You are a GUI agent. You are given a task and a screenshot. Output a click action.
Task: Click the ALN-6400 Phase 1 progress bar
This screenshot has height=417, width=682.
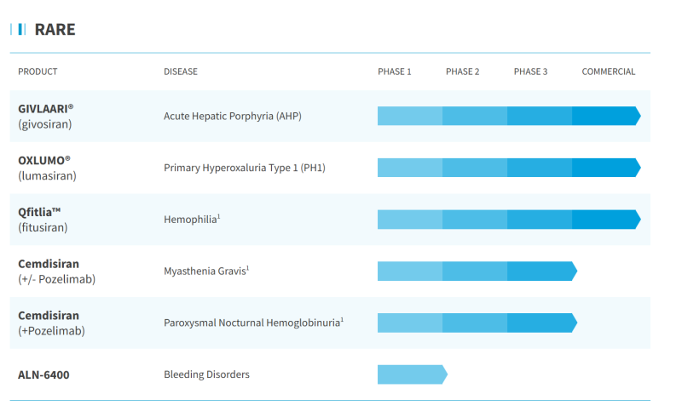pos(411,374)
